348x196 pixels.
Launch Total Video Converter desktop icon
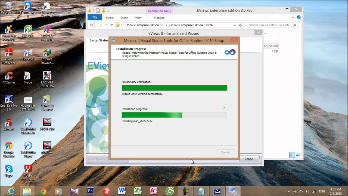[28, 126]
